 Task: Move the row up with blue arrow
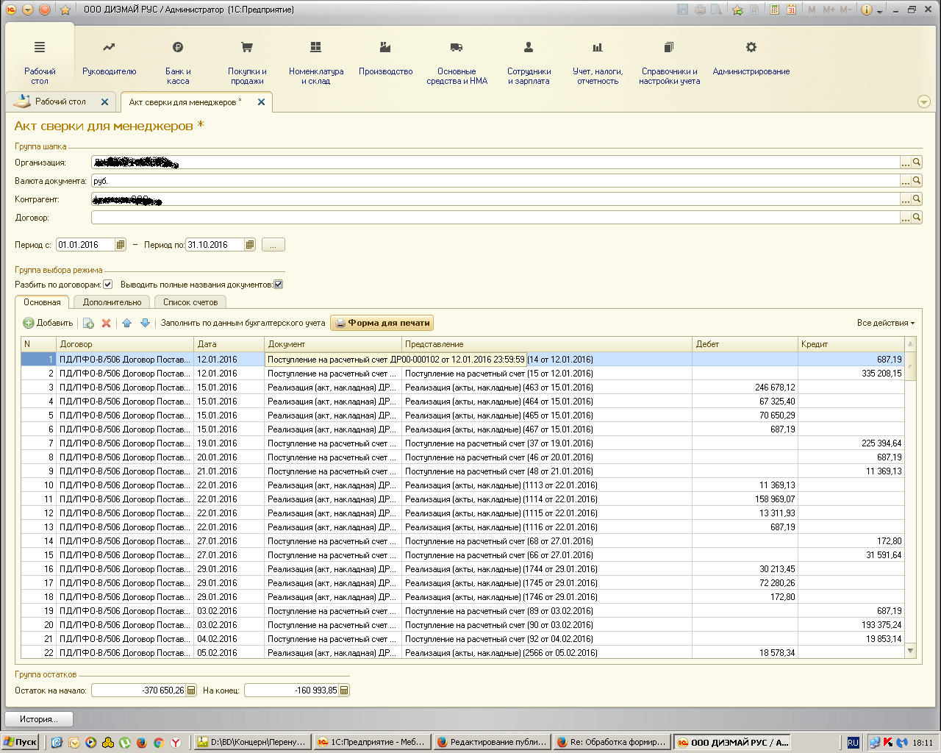pyautogui.click(x=126, y=323)
